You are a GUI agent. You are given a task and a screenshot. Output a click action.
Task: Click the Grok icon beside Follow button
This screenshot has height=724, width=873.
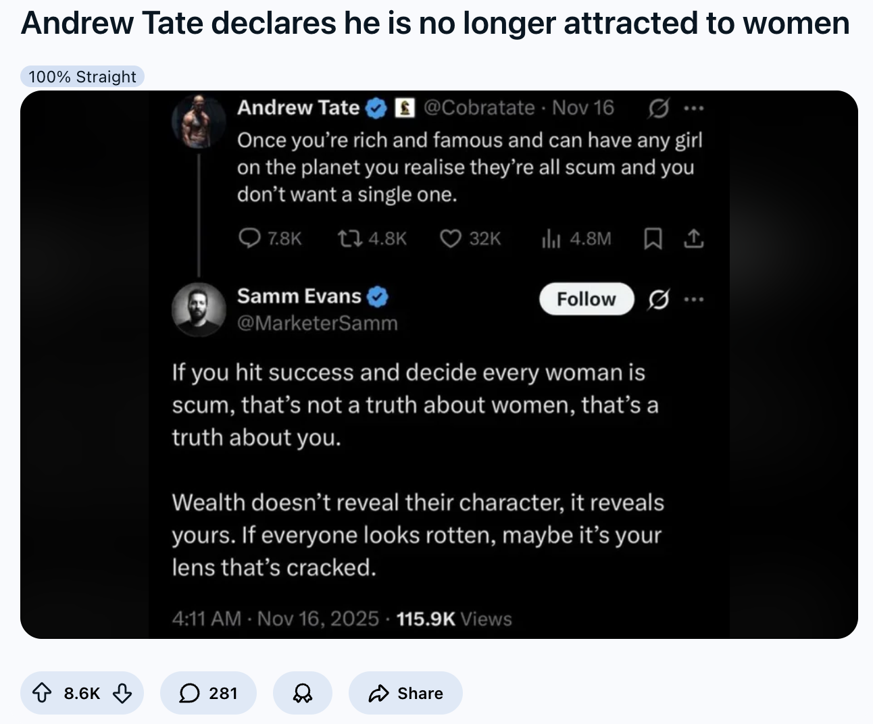[658, 299]
